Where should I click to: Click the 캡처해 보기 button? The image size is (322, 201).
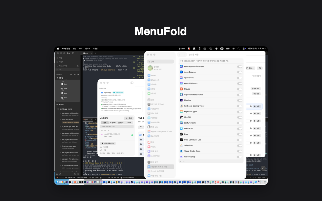(256, 89)
